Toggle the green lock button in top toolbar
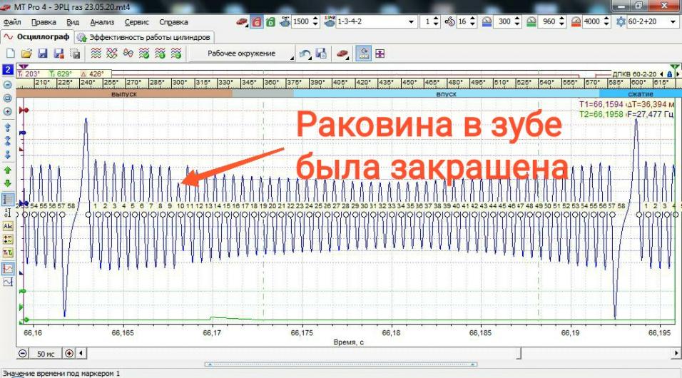This screenshot has width=682, height=378. [270, 22]
